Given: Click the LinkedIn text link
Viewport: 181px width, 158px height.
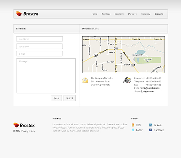Looking at the screenshot, I should coord(158,125).
